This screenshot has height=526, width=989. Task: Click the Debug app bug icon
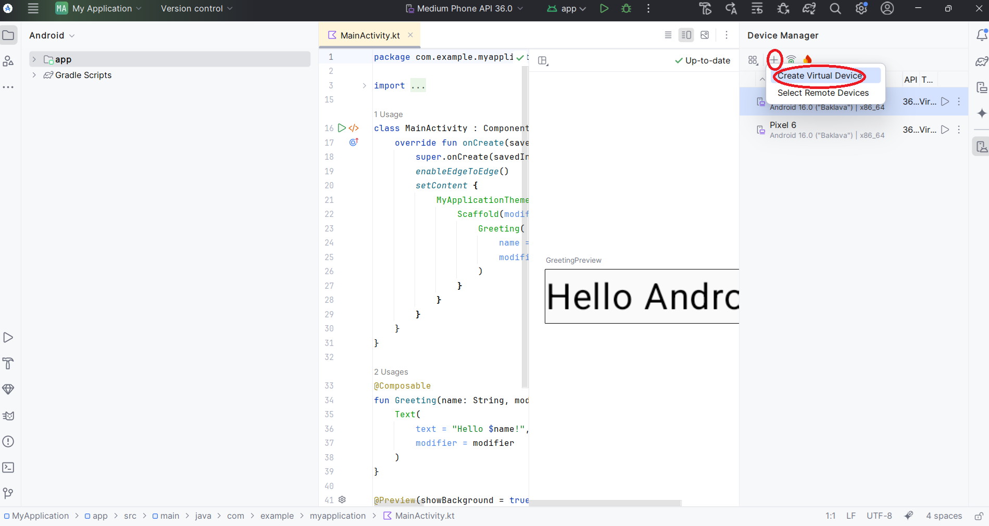click(x=627, y=8)
